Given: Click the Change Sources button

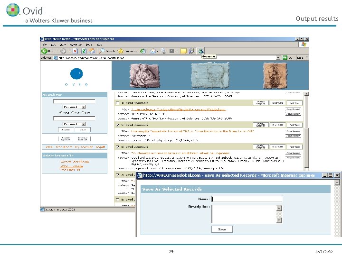Looking at the screenshot, I should tap(83, 138).
